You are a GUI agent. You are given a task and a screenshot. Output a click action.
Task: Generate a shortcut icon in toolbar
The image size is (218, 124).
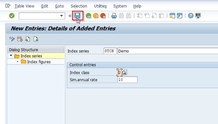tap(180, 16)
